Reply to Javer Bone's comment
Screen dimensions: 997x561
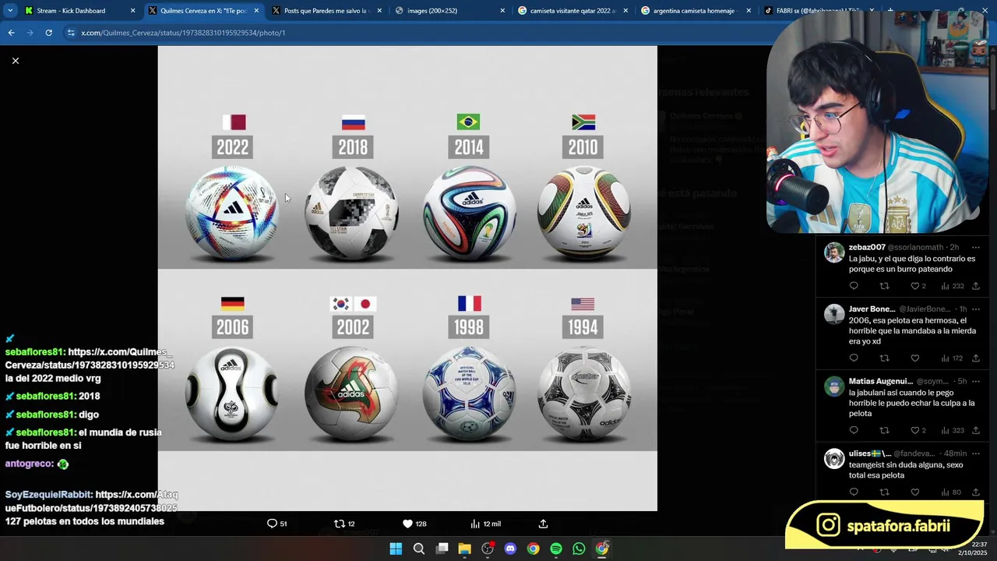pyautogui.click(x=854, y=358)
